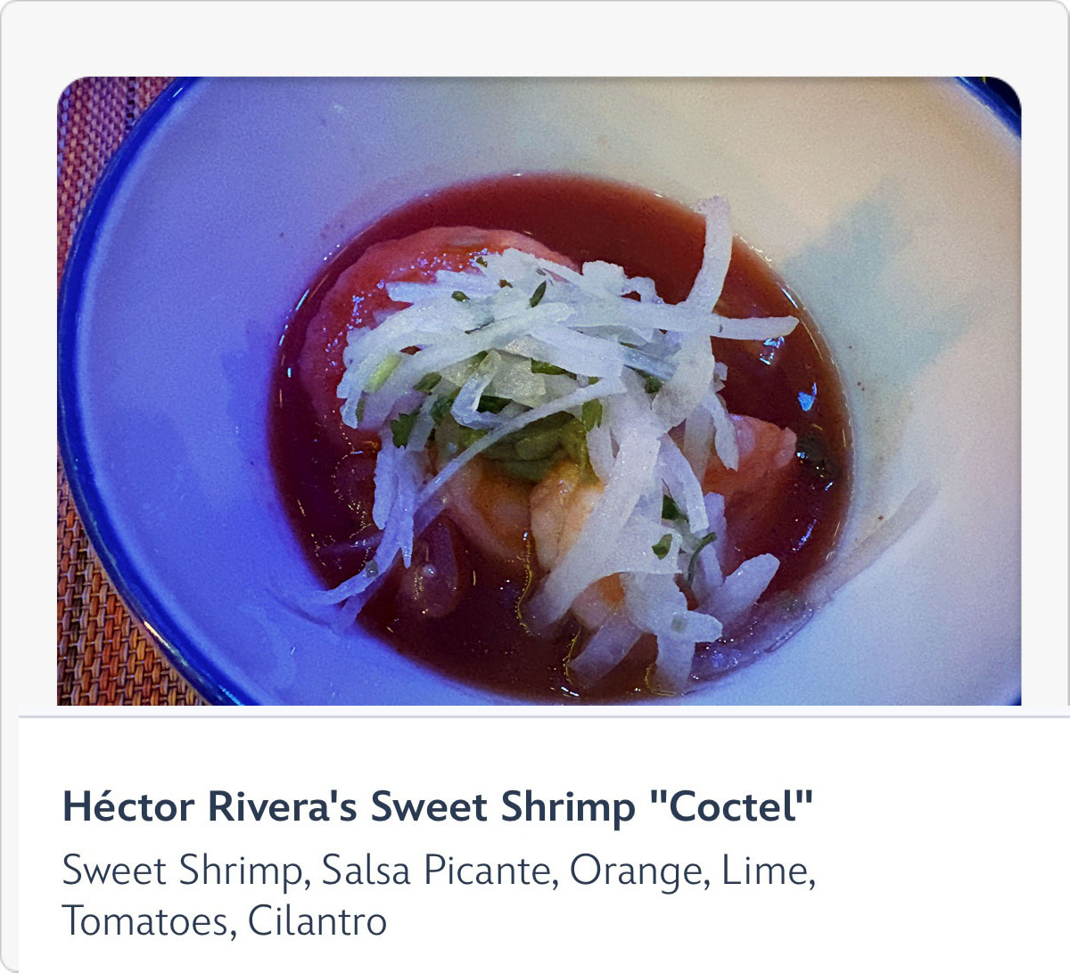
Task: Click the green cilantro garnish in the photo
Action: click(535, 446)
